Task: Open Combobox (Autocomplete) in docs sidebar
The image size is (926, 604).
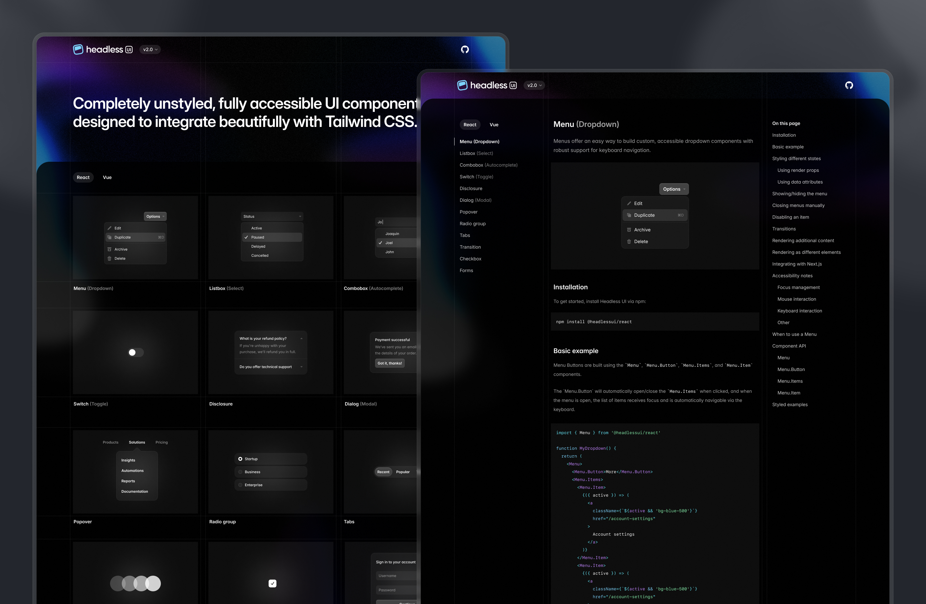Action: click(x=488, y=165)
